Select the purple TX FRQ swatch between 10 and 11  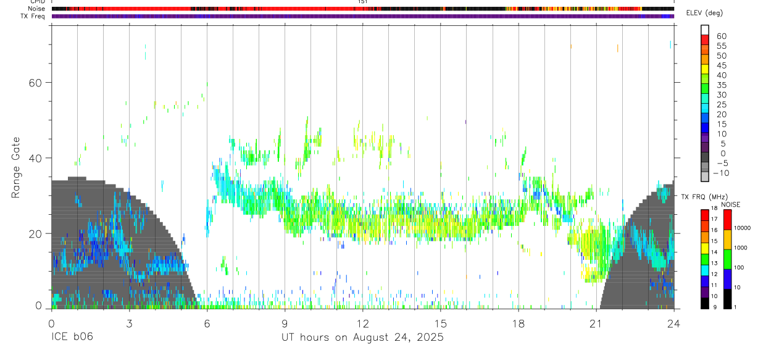[705, 291]
